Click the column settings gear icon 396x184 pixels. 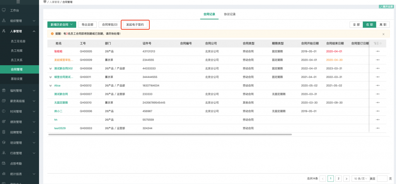[381, 43]
